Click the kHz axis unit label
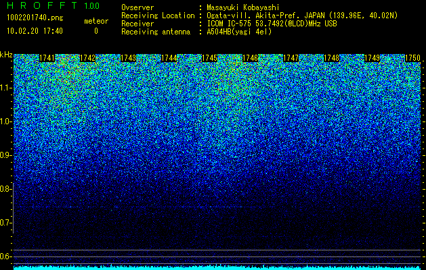426x270 pixels. (6, 55)
